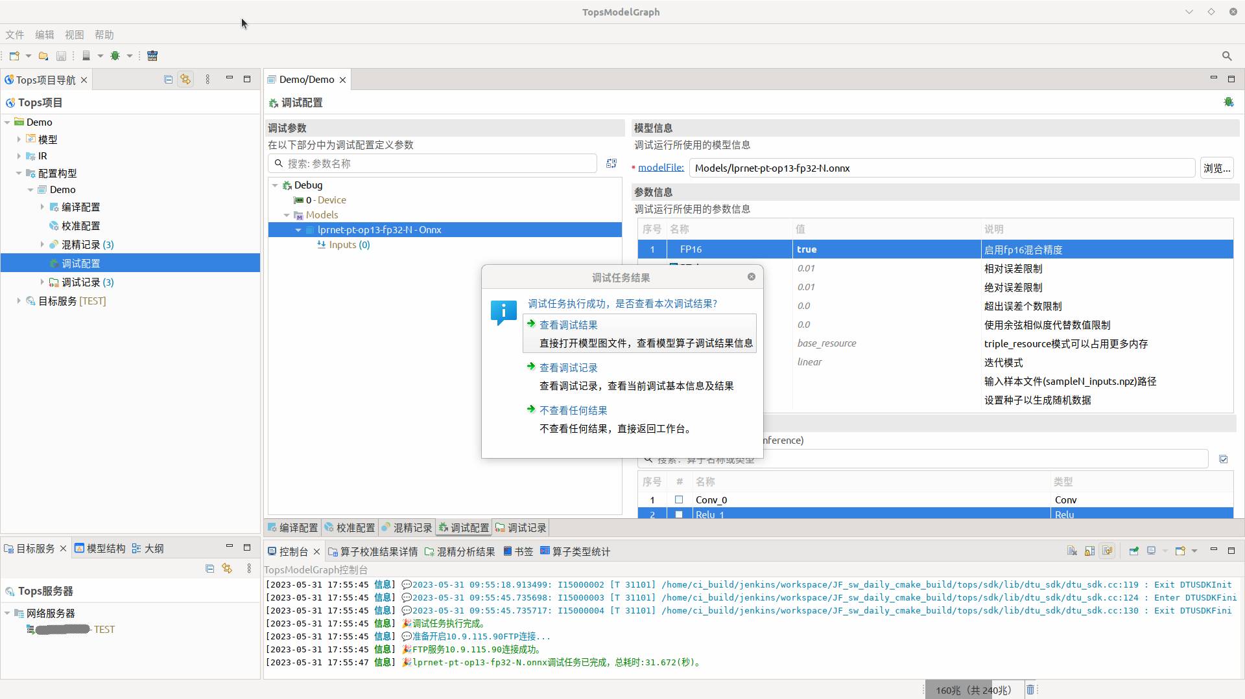Screen dimensions: 1245x699
Task: Click the magnifier search icon at top right
Action: [x=1227, y=56]
